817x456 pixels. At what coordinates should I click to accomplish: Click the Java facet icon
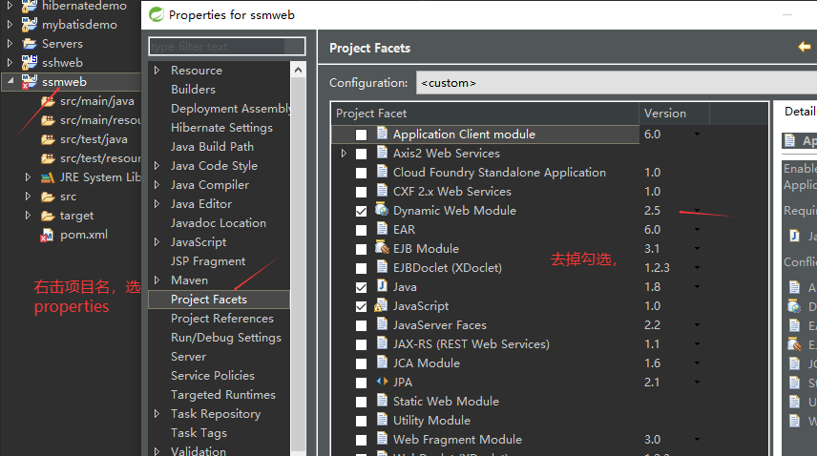(x=382, y=286)
